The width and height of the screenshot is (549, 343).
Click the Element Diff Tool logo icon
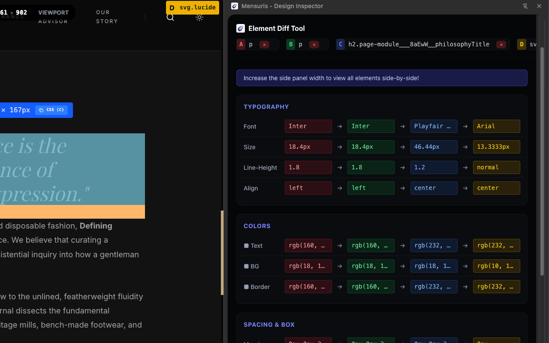pos(241,28)
